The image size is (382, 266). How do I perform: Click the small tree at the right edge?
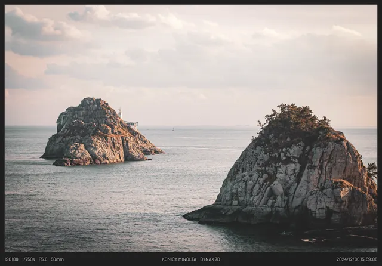coord(372,172)
